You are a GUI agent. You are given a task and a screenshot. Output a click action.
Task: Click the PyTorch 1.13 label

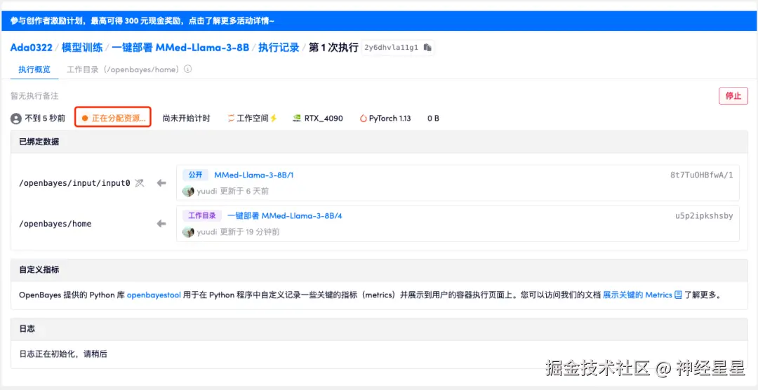(x=390, y=119)
